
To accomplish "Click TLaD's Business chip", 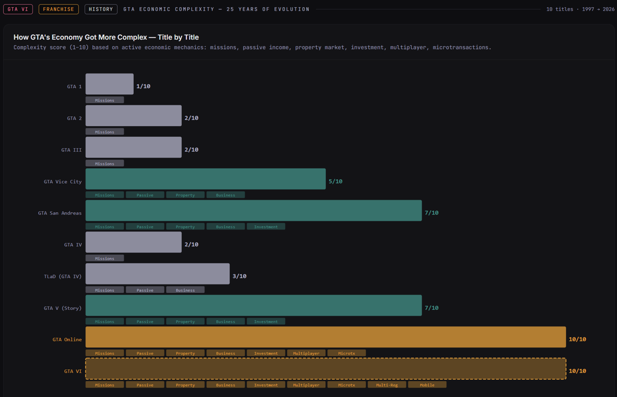I will pyautogui.click(x=186, y=290).
